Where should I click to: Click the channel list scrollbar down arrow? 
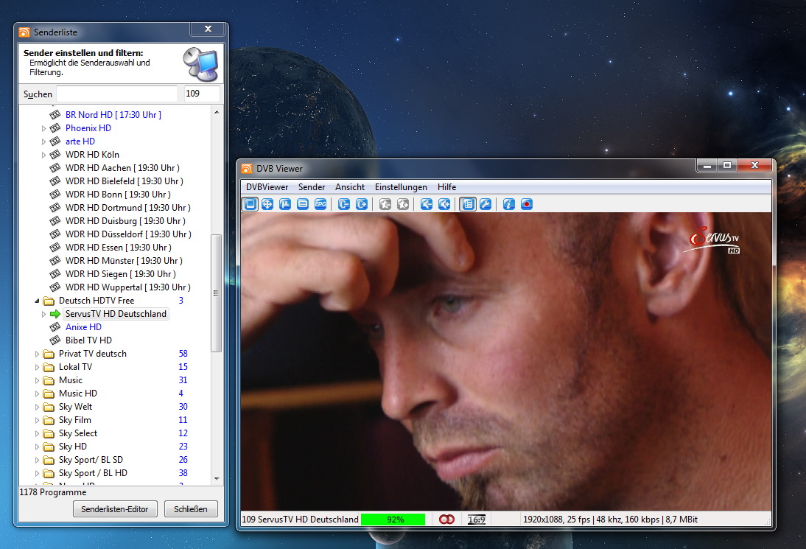coord(217,478)
